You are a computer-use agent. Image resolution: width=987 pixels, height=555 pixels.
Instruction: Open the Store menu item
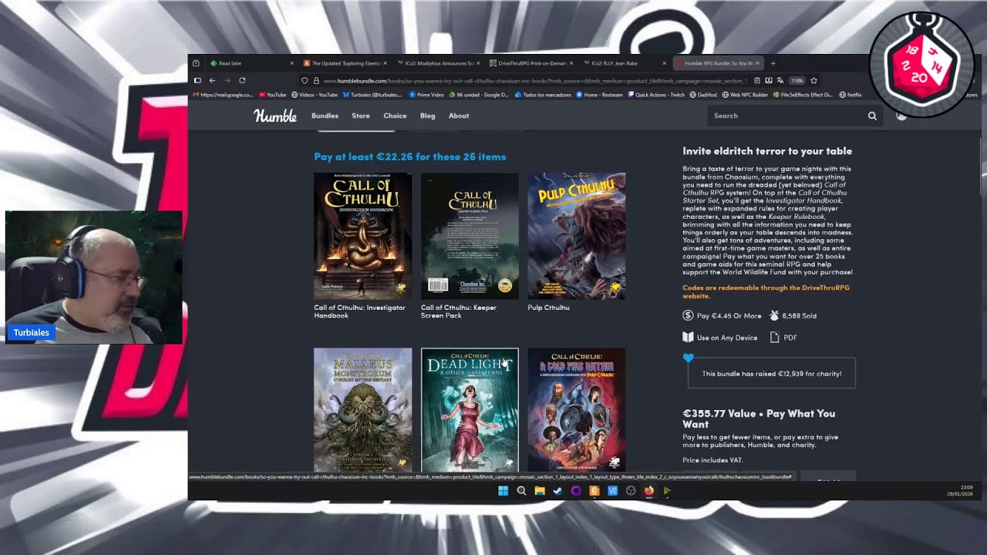click(361, 116)
